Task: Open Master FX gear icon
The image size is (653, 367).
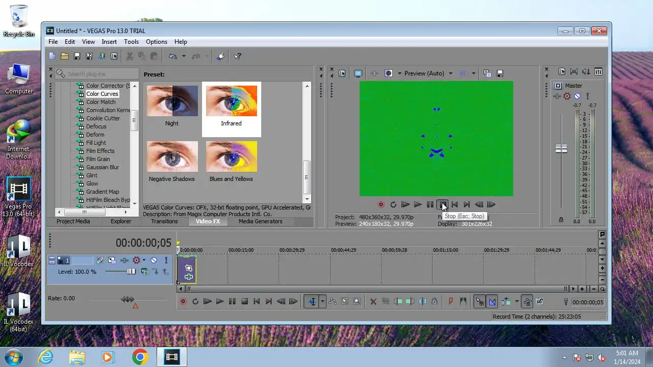Action: [567, 96]
